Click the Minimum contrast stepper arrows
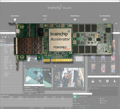This screenshot has height=109, width=120. [39, 89]
